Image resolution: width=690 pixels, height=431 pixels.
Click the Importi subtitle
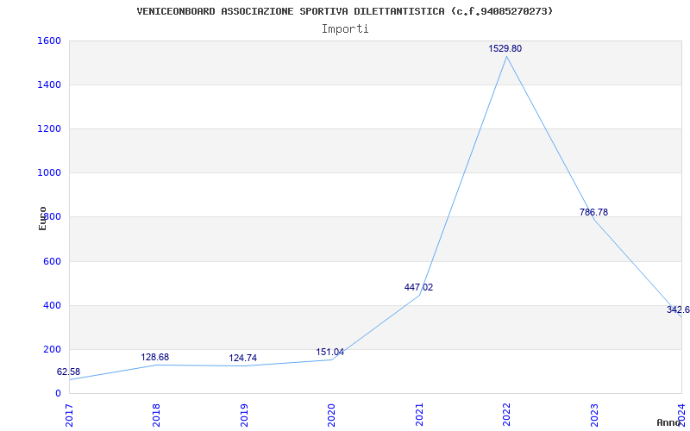pos(345,29)
